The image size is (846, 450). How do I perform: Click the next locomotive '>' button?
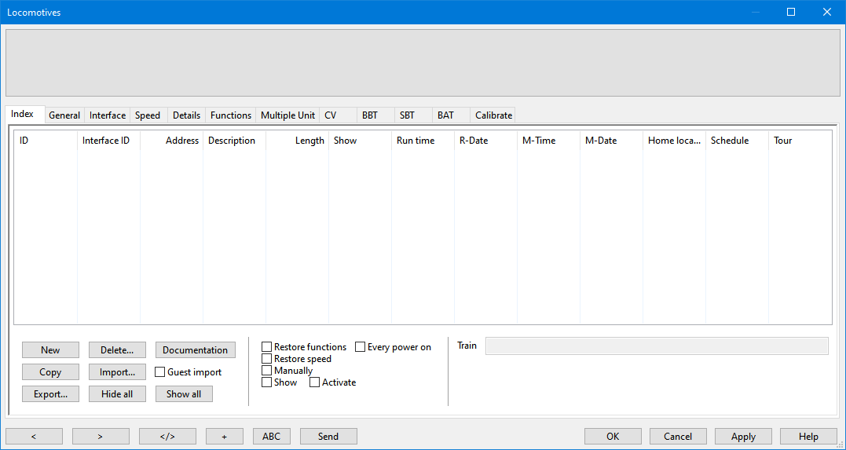(101, 437)
